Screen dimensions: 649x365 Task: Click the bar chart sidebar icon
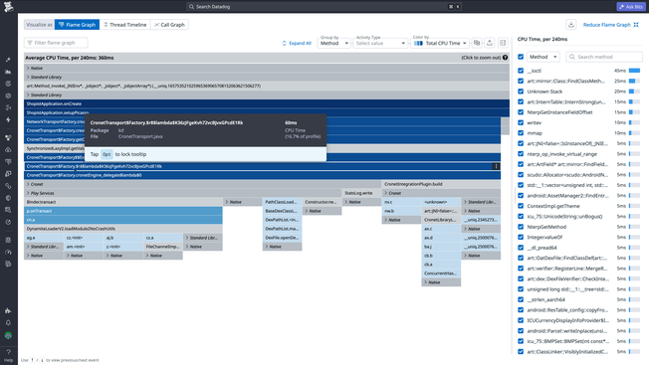point(8,72)
